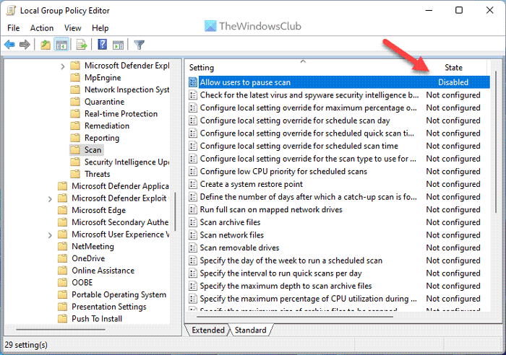Select the Microsoft Defender Applica folder
Screen dimensions: 506x355
120,186
